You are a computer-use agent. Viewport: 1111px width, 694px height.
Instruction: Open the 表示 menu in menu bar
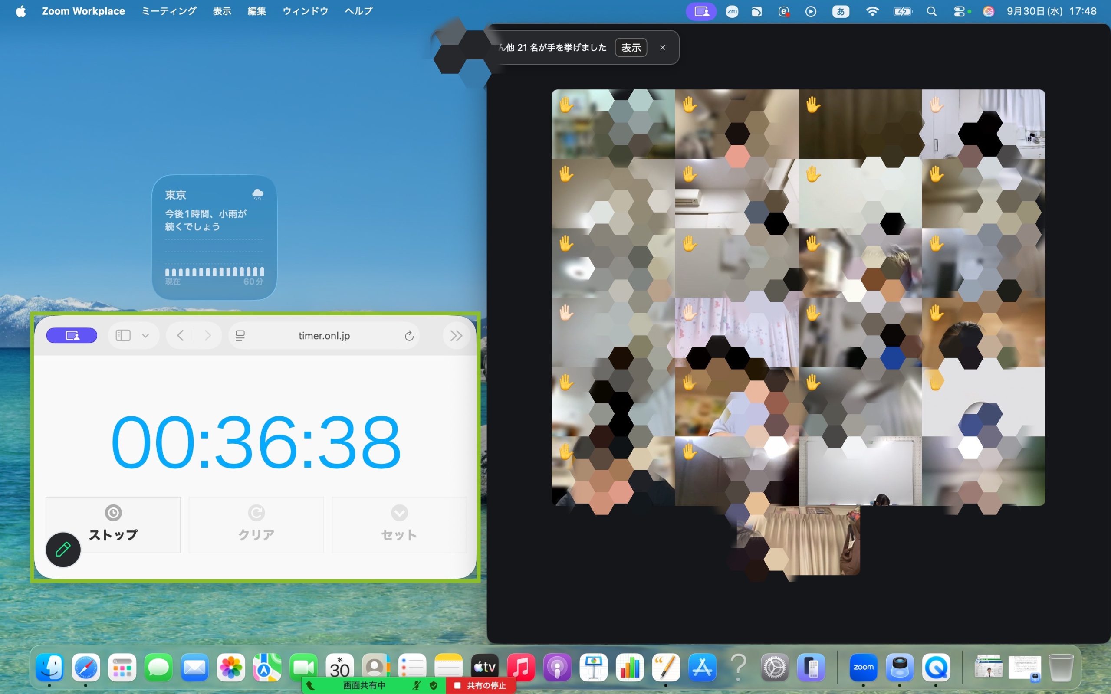pyautogui.click(x=222, y=11)
